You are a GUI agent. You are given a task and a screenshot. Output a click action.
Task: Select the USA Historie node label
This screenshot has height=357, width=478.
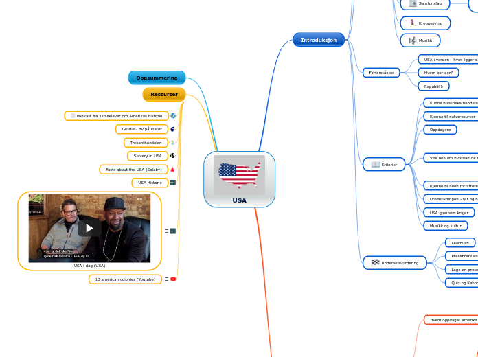click(150, 183)
